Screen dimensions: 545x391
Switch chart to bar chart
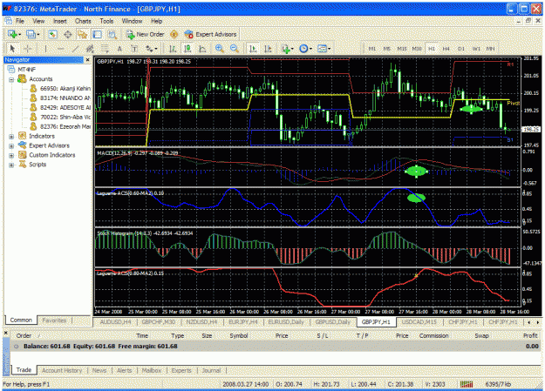click(173, 49)
